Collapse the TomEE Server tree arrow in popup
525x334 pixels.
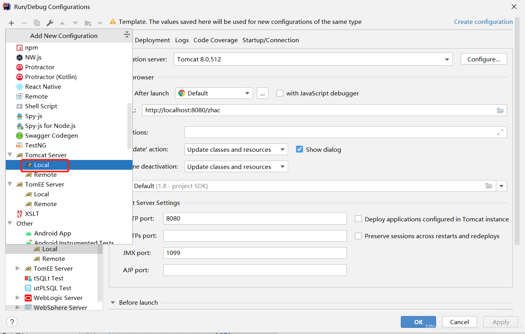click(10, 184)
